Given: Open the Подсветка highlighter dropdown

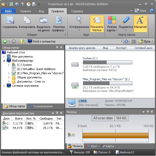Looking at the screenshot, I should pos(126,23).
